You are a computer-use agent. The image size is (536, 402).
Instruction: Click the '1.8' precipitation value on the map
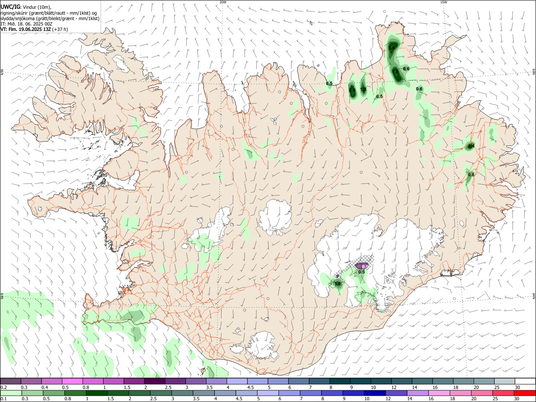point(395,72)
